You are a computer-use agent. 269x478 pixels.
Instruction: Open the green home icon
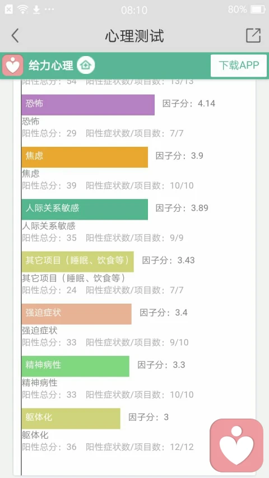point(86,65)
